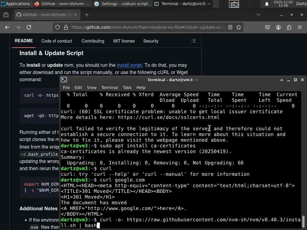The image size is (307, 230).
Task: Click '<H1>301 Moved</H1>' terminal output
Action: coord(88,197)
